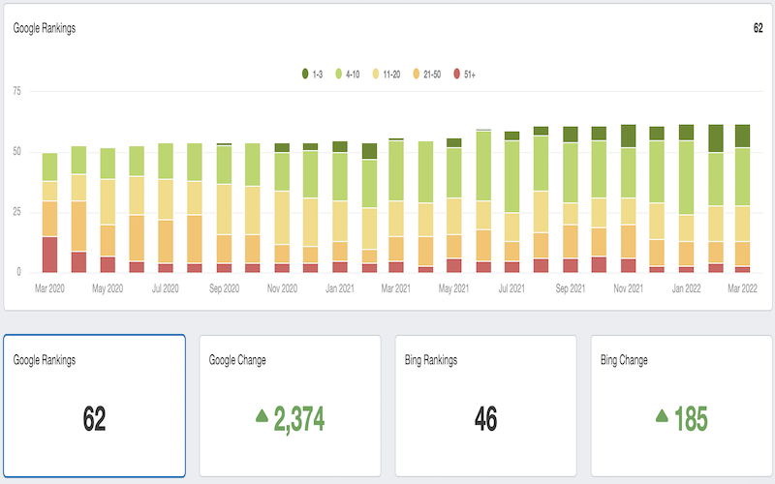The height and width of the screenshot is (484, 775).
Task: Click the Jul 2021 stacked bar
Action: click(x=511, y=202)
